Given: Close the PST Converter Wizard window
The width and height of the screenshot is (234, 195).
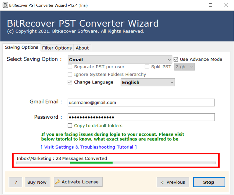Looking at the screenshot, I should pyautogui.click(x=226, y=5).
